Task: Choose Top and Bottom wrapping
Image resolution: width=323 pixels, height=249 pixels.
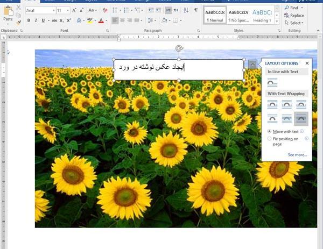Action: coord(272,119)
